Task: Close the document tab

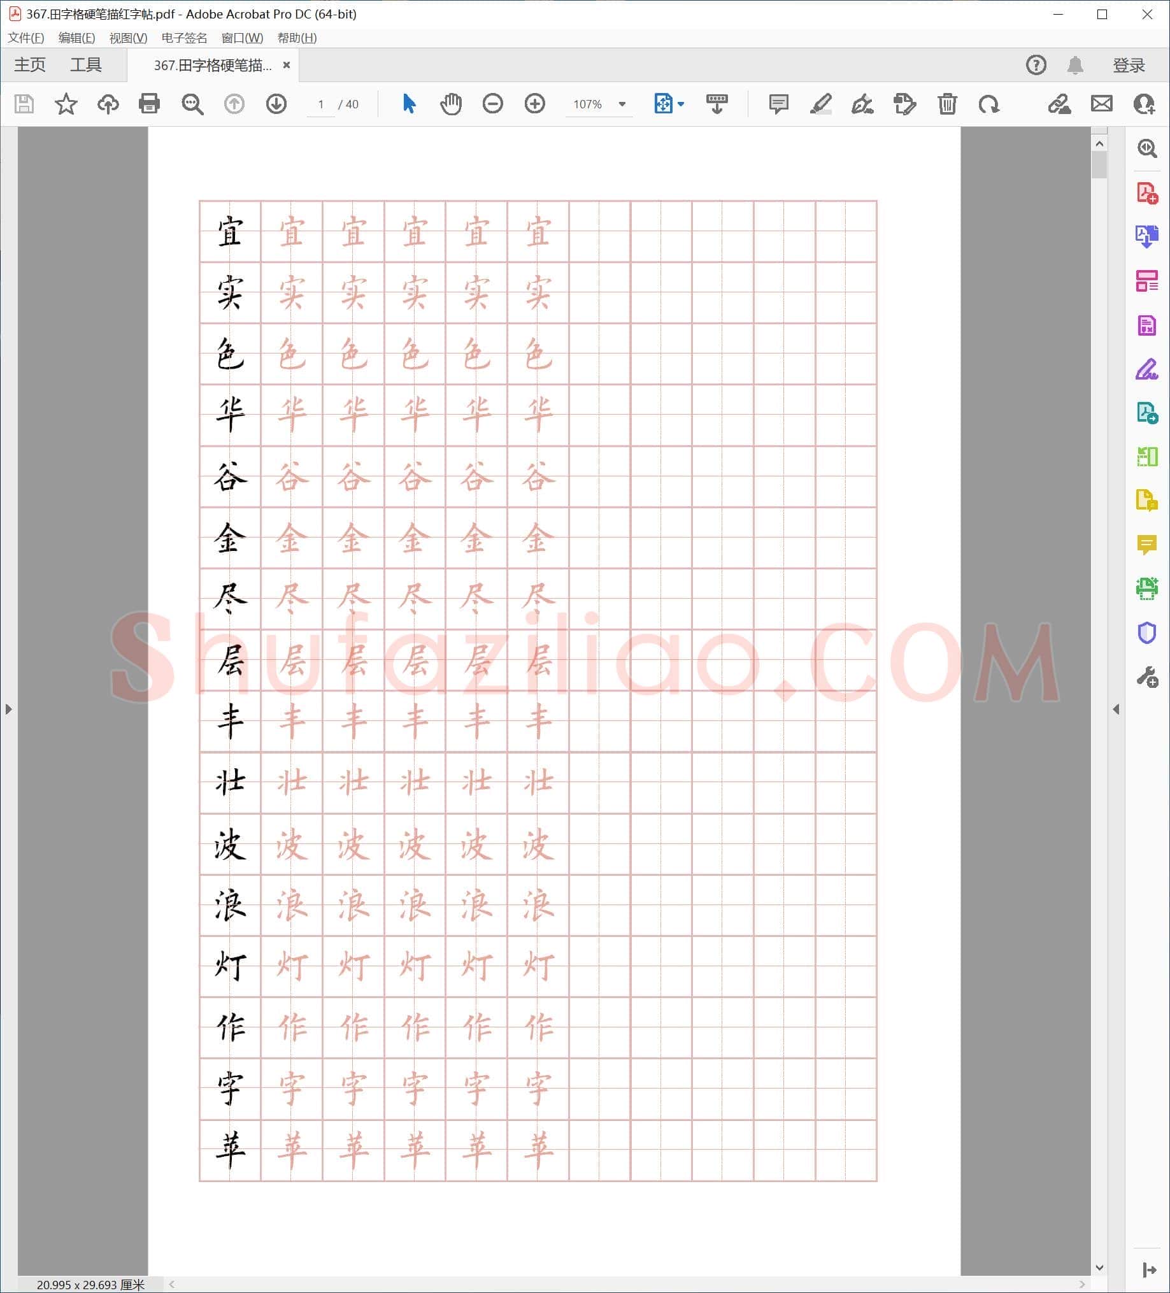Action: point(287,65)
